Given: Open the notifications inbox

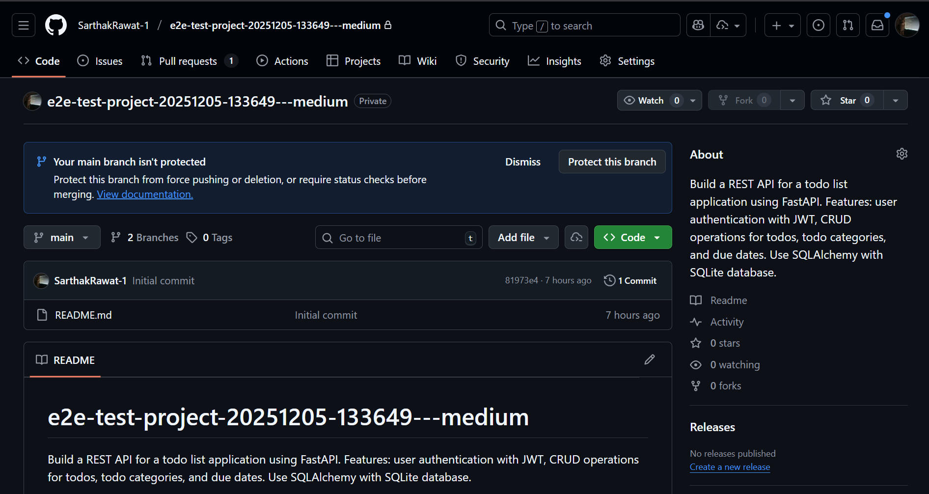Looking at the screenshot, I should tap(877, 25).
